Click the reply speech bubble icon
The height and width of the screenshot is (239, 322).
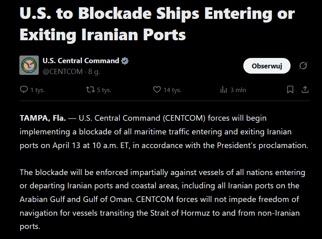tap(24, 90)
